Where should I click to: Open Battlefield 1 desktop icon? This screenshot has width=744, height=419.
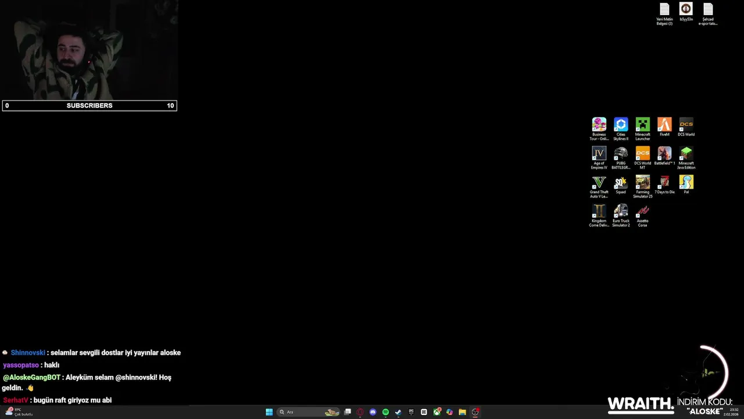[x=664, y=156]
